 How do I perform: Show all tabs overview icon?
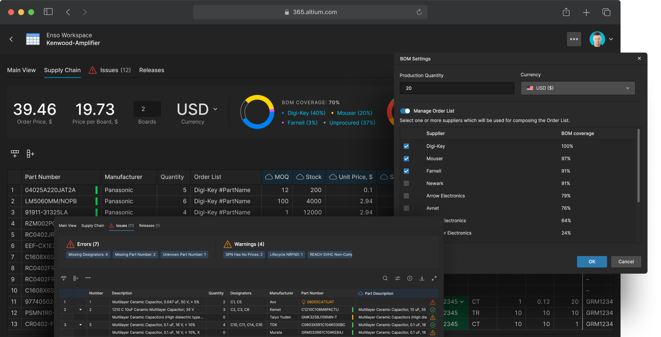tap(606, 12)
